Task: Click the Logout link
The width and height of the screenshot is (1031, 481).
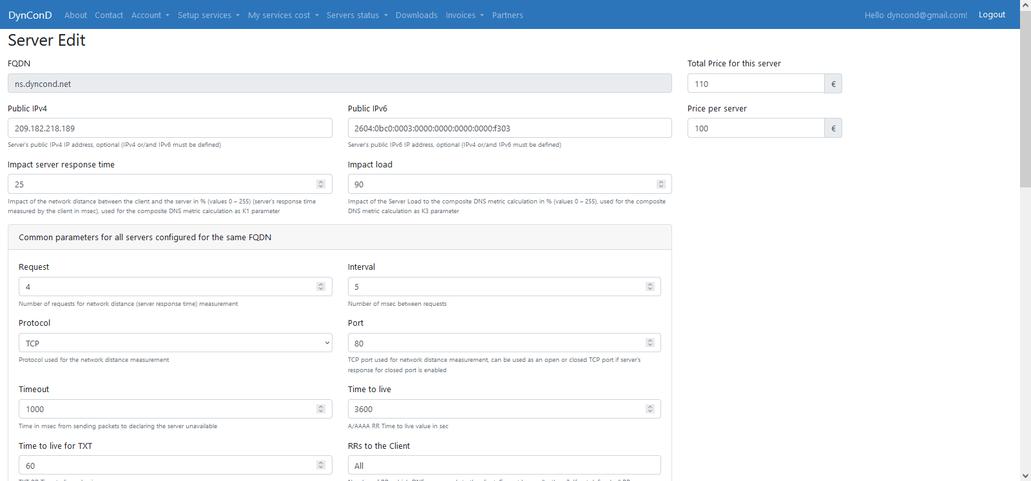Action: click(992, 15)
